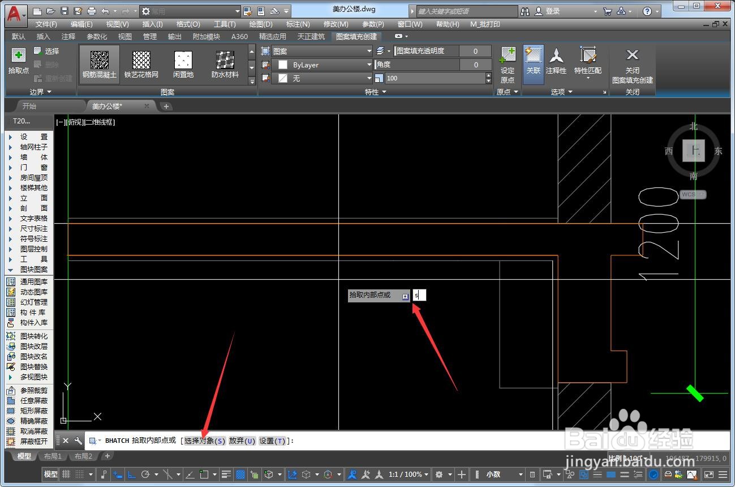The width and height of the screenshot is (735, 487).
Task: Open the 标注(N) menu
Action: pyautogui.click(x=298, y=24)
